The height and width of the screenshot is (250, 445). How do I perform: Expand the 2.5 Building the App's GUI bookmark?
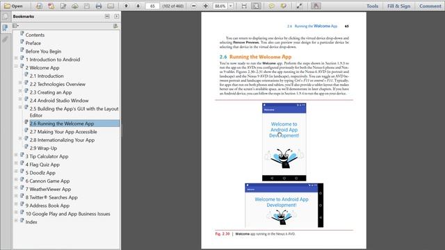point(20,108)
